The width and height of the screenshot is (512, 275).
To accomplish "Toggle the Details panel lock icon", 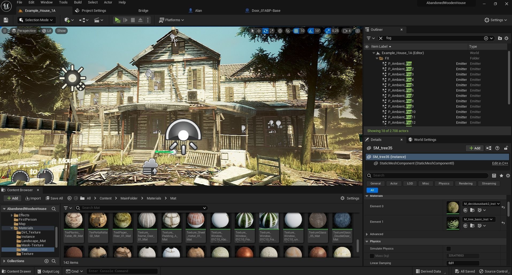I will click(506, 148).
